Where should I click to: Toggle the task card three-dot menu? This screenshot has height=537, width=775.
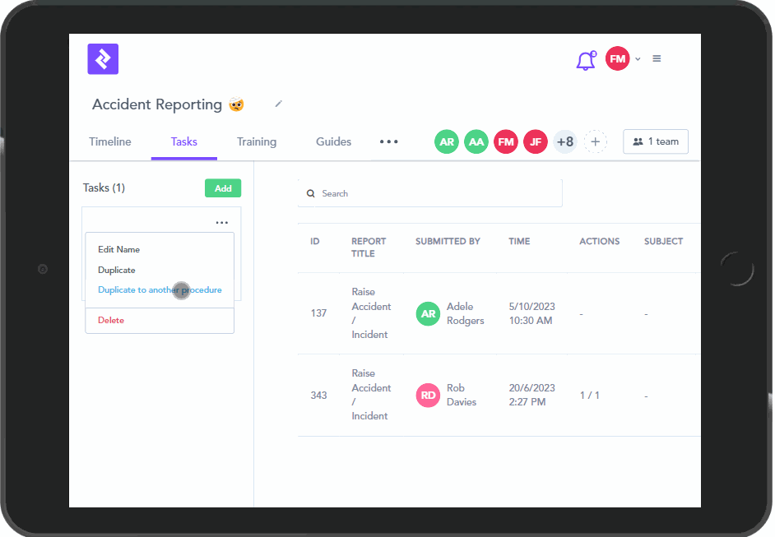221,223
